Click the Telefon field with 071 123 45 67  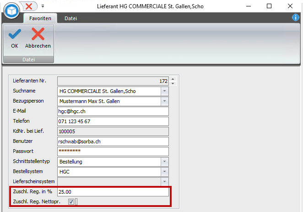(113, 121)
